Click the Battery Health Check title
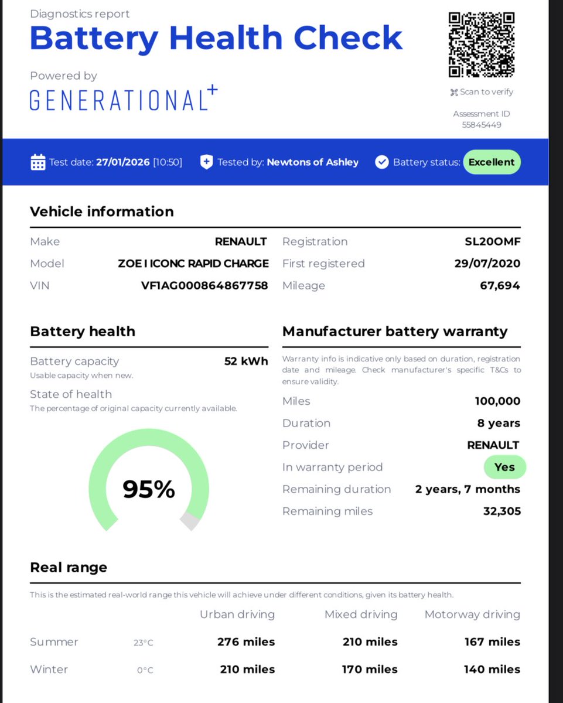 click(x=216, y=38)
